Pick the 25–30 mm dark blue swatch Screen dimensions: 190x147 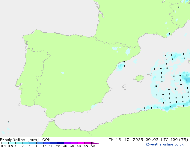(x=61, y=143)
